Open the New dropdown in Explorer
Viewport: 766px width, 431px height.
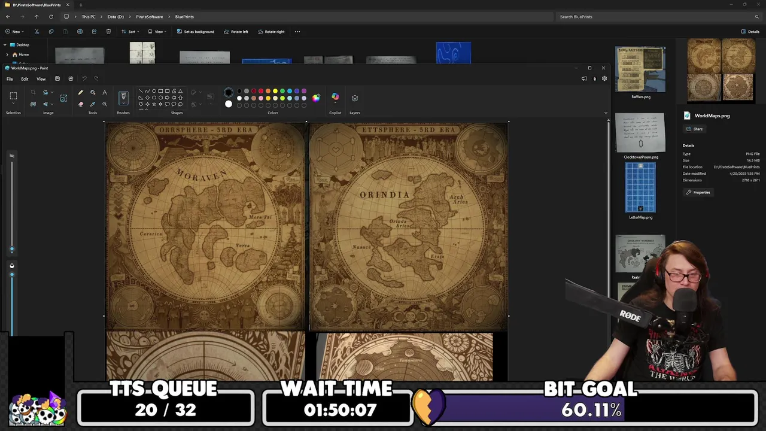click(x=14, y=31)
